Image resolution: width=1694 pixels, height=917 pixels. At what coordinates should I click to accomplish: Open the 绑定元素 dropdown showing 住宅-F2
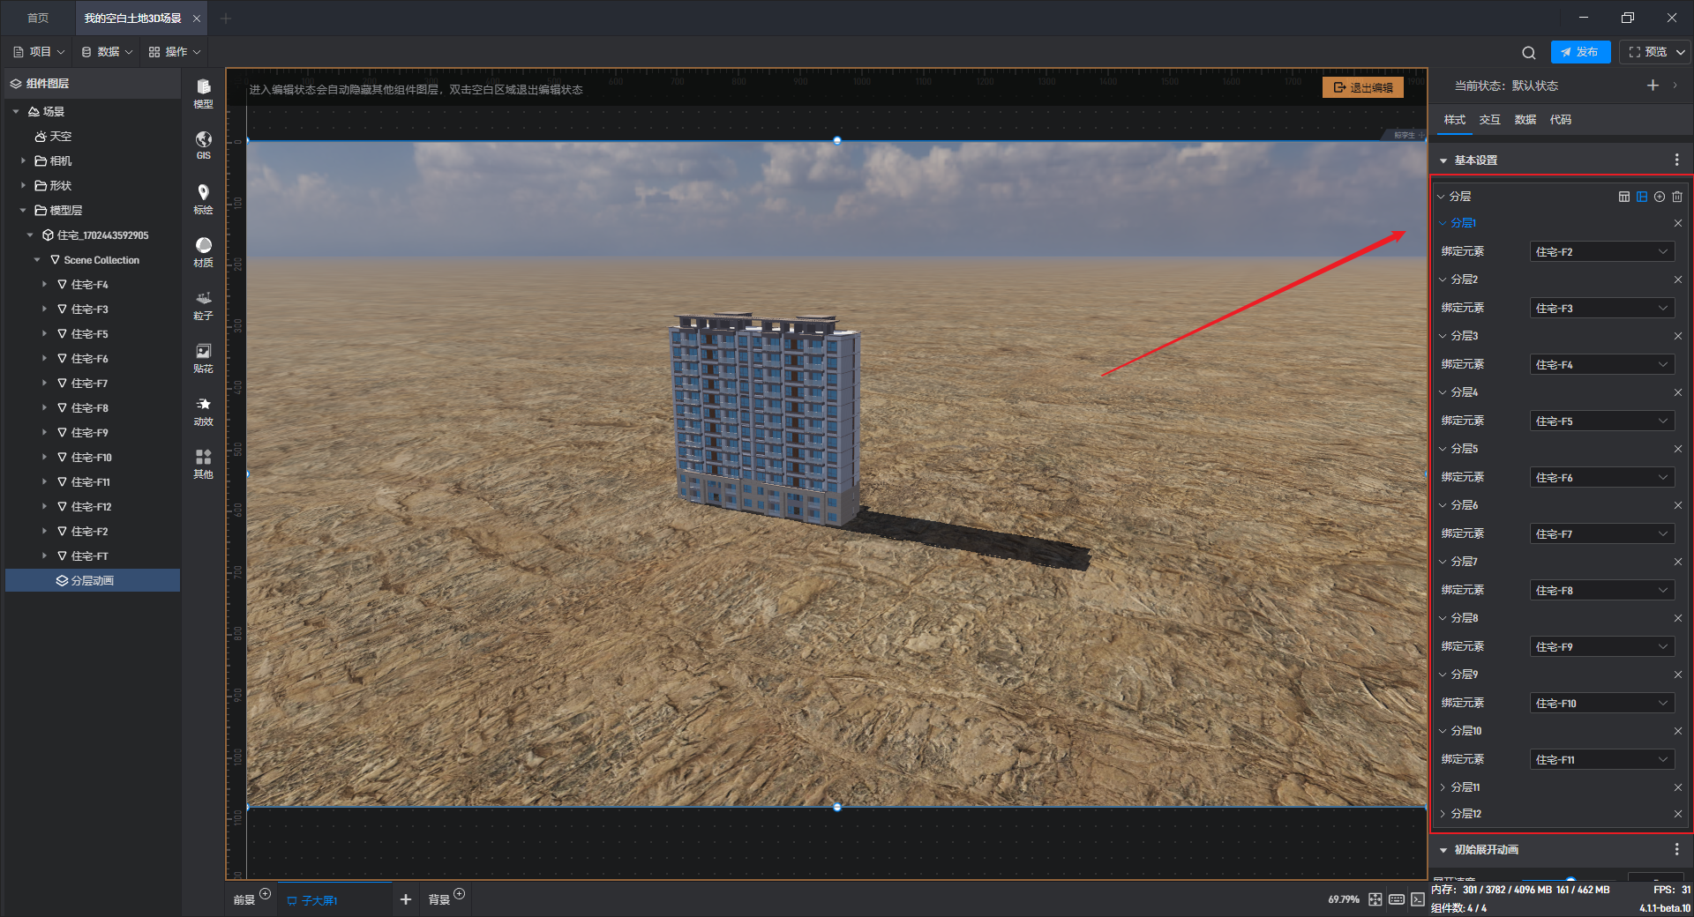pos(1601,252)
